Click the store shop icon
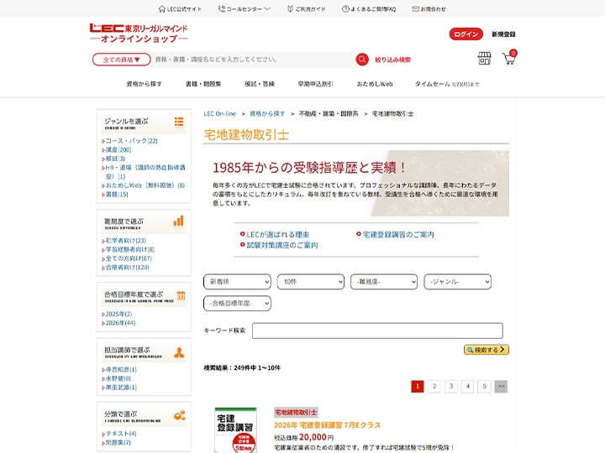Screen dimensions: 605x453 coord(484,59)
